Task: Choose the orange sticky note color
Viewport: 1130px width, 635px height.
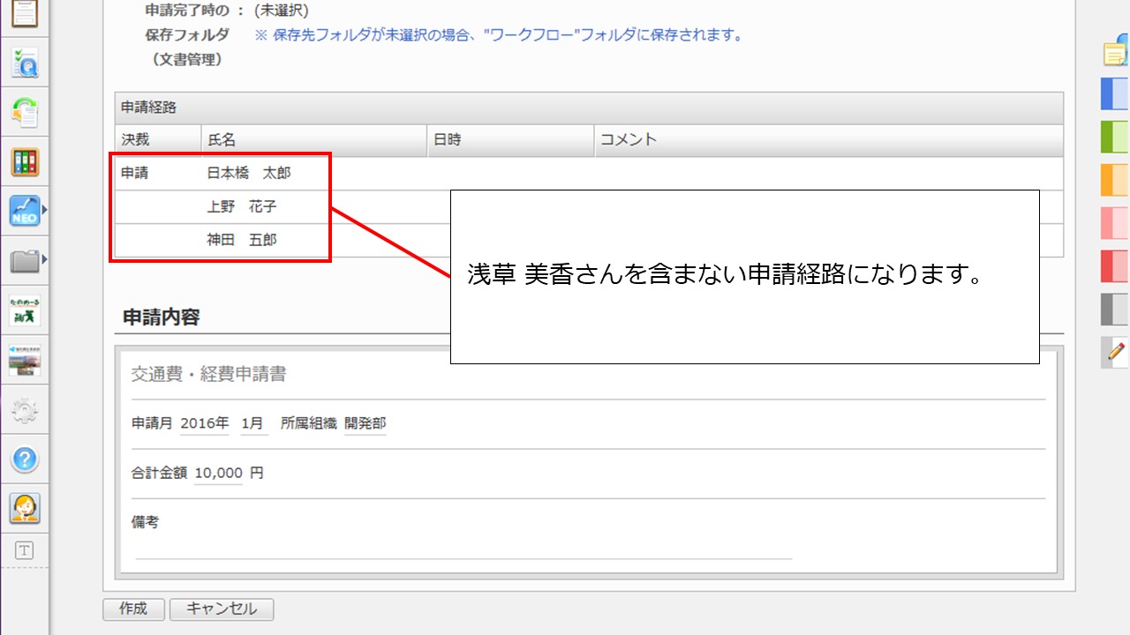Action: point(1114,180)
